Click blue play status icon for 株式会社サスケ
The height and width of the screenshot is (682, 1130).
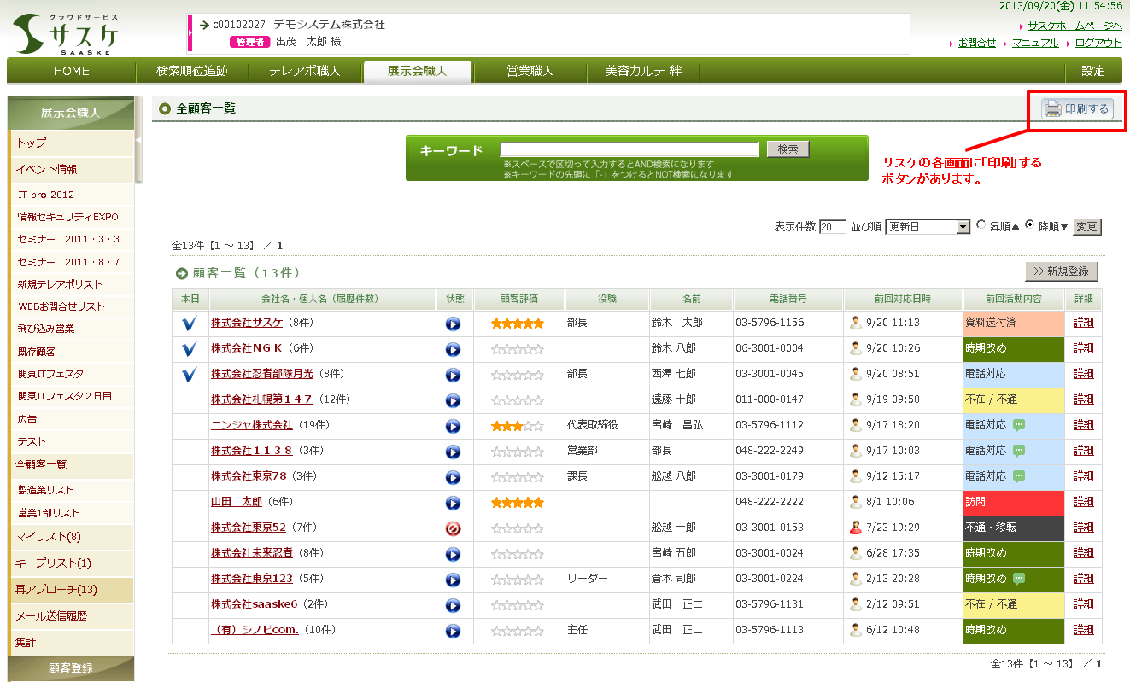point(453,324)
